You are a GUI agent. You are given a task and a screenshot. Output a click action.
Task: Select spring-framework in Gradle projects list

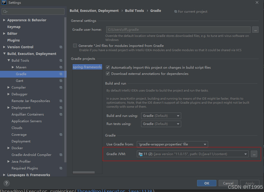pyautogui.click(x=87, y=67)
